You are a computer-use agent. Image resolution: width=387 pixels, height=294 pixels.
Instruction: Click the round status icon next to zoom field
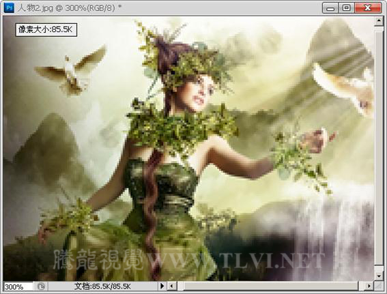click(x=41, y=286)
